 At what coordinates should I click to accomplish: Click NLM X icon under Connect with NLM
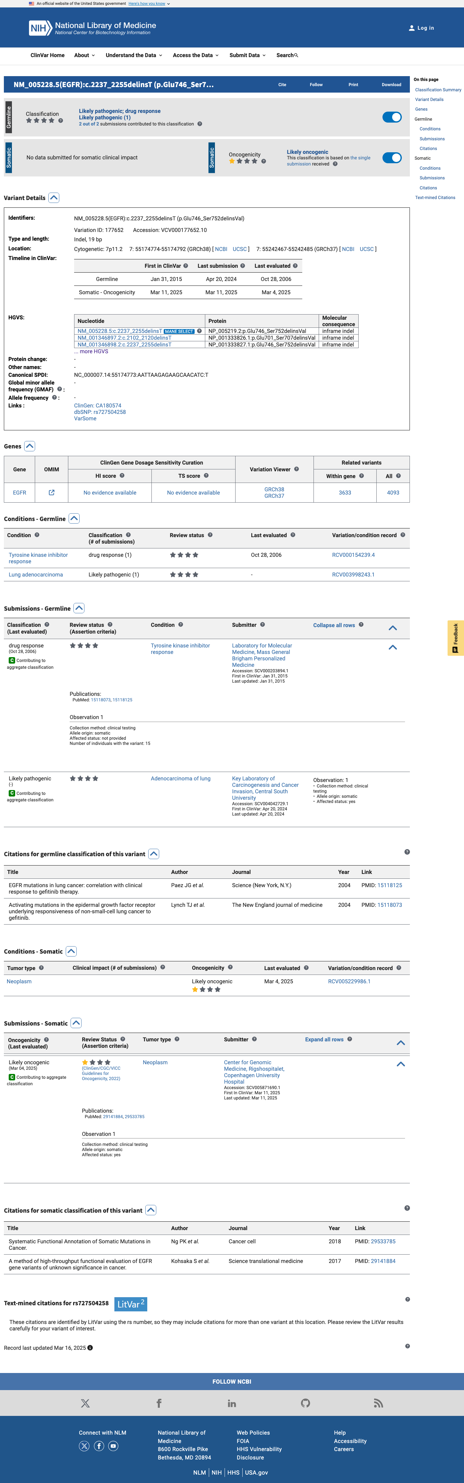[84, 1446]
